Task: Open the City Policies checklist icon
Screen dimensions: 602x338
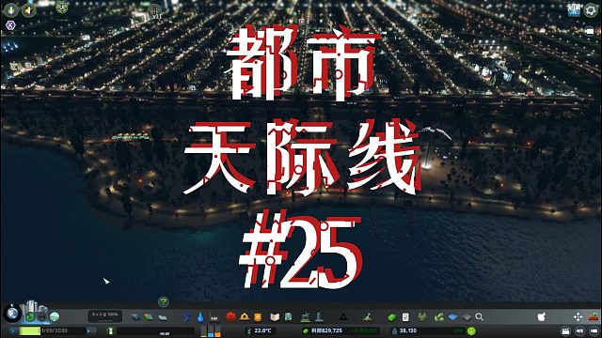Action: [x=405, y=317]
